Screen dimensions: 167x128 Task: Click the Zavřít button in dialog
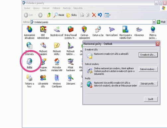coord(151,99)
